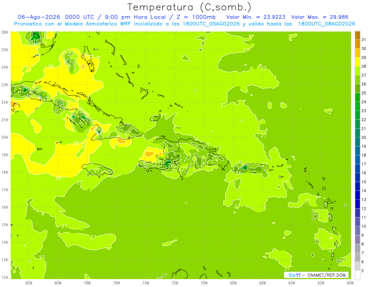Click the '12N' latitude axis label

coord(5,277)
